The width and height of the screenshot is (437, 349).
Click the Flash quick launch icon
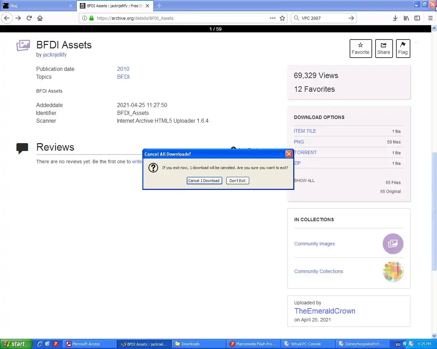(55, 344)
